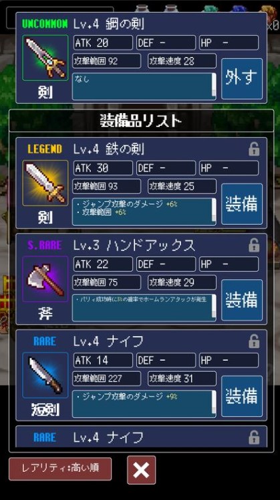The image size is (280, 500).
Task: Unequip 鋼の剣 with 外す button
Action: pos(242,79)
